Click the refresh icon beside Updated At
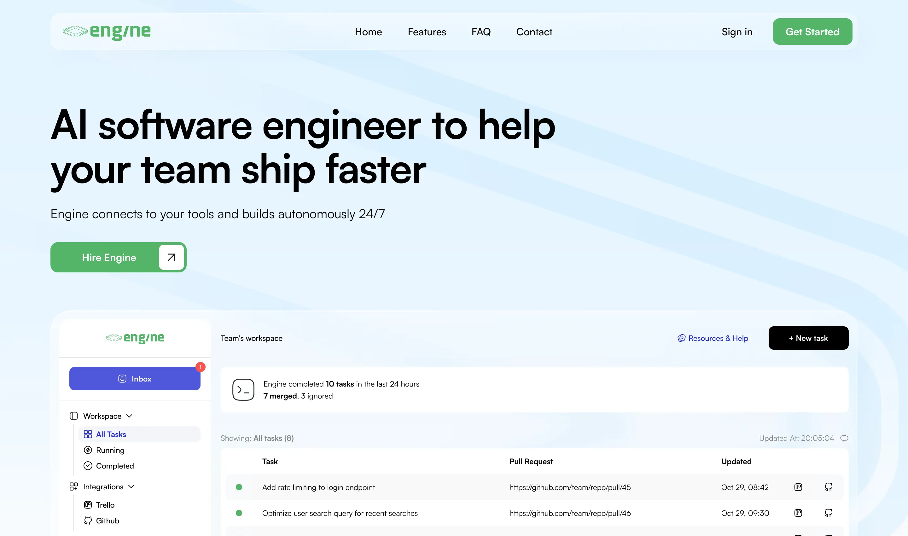Image resolution: width=908 pixels, height=536 pixels. click(x=844, y=438)
